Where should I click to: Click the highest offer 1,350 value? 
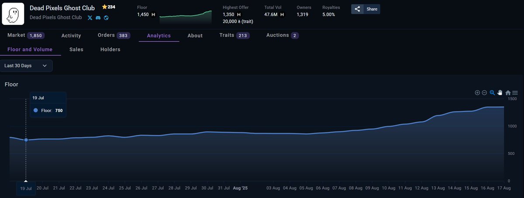click(x=229, y=14)
